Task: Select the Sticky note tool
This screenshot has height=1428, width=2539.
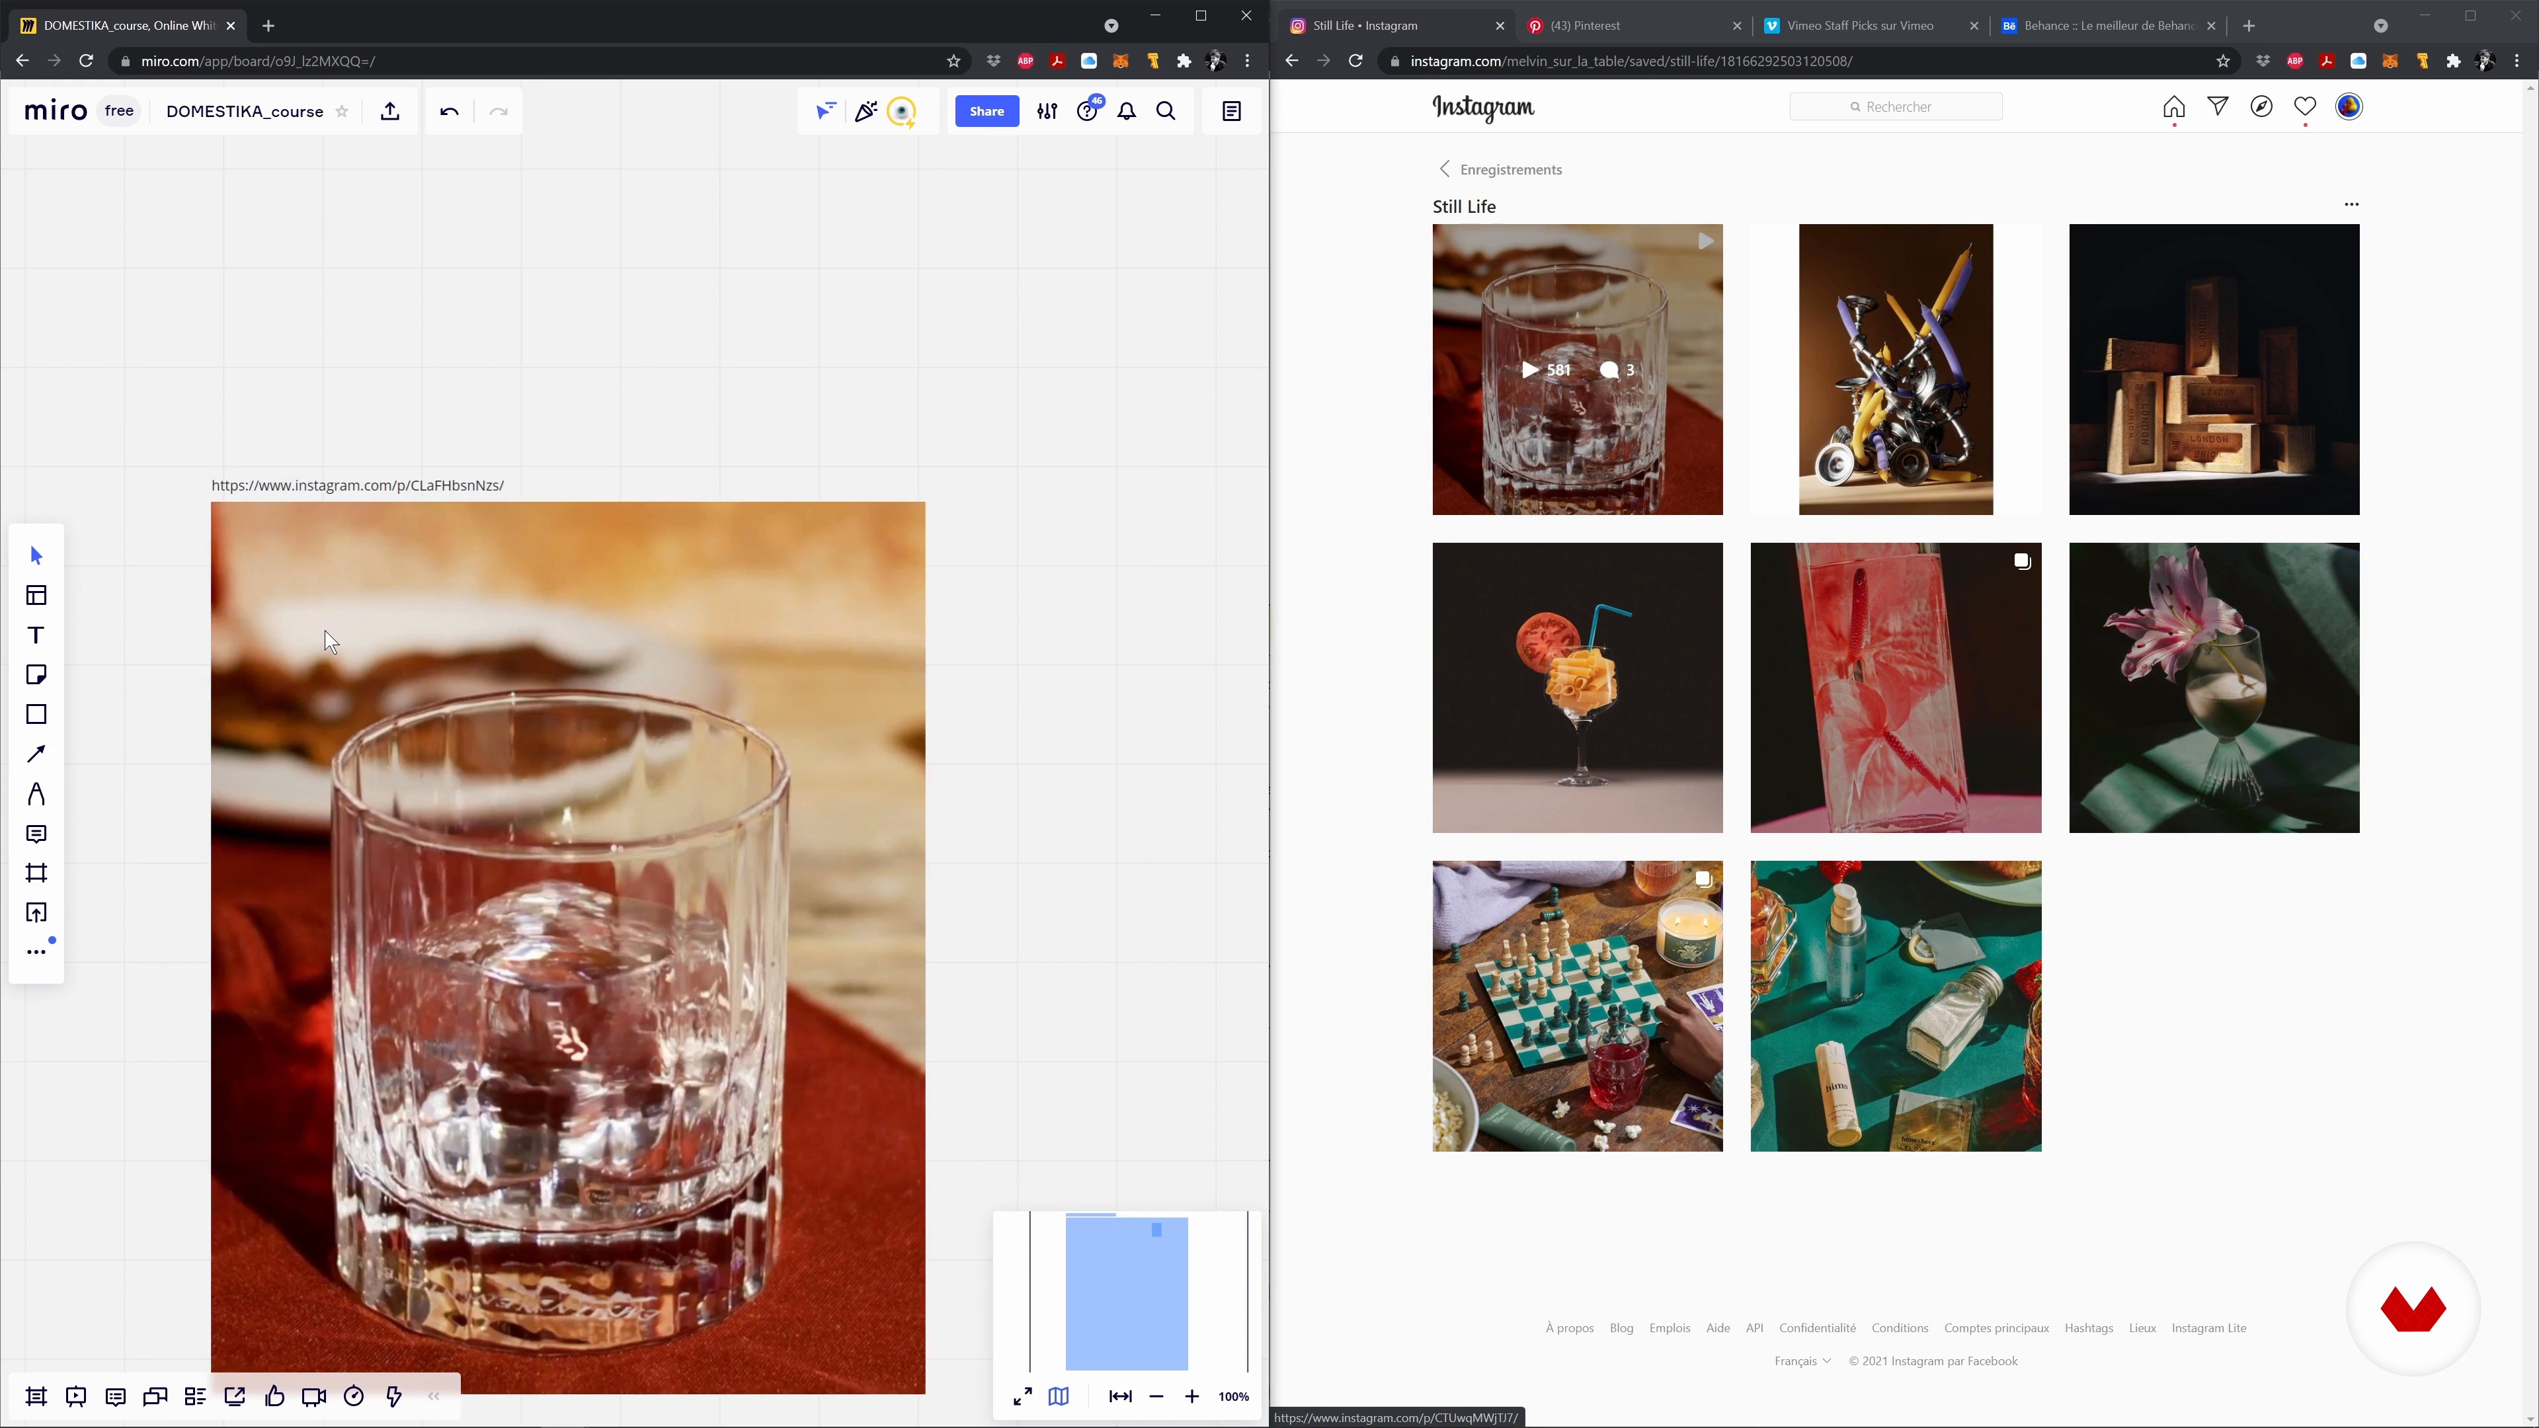Action: coord(36,675)
